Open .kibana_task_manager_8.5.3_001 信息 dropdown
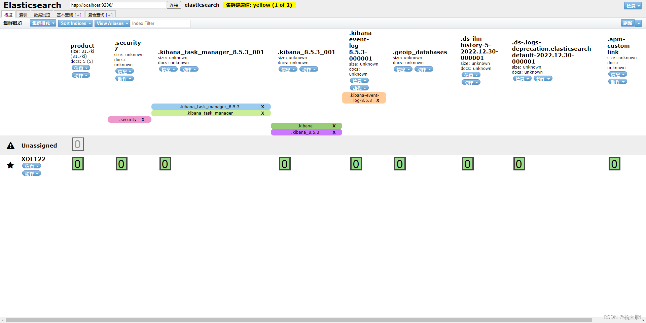This screenshot has height=323, width=646. click(x=168, y=69)
